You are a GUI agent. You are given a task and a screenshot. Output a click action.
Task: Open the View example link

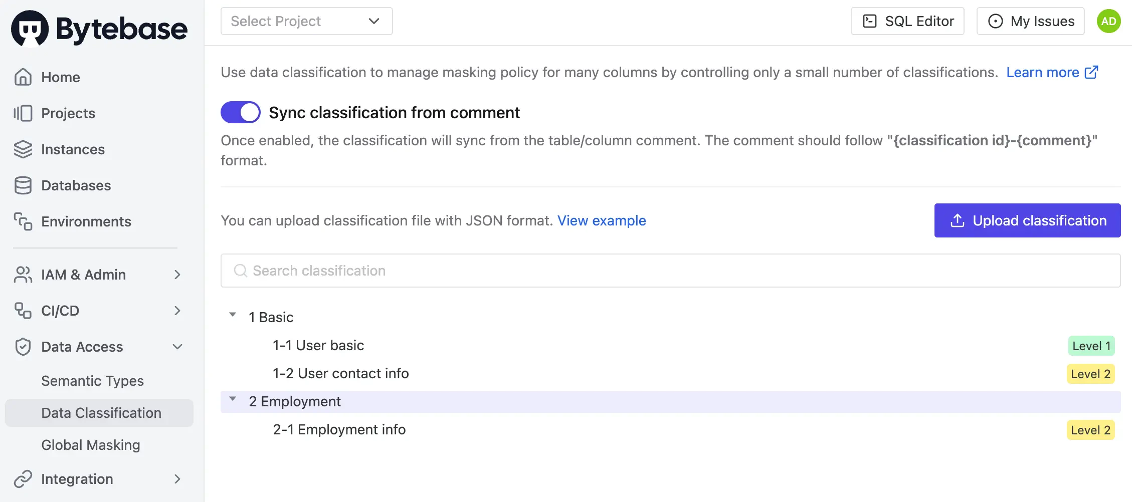[602, 220]
